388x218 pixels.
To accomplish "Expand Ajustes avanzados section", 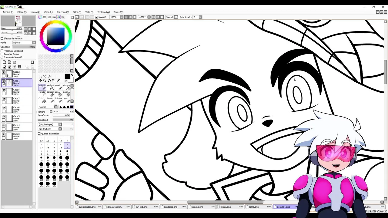I will point(39,134).
